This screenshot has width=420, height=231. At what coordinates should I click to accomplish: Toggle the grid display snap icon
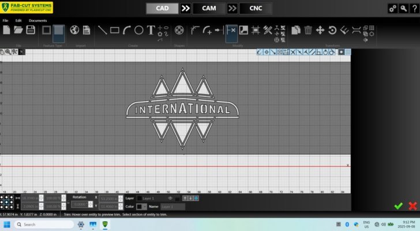tap(348, 52)
